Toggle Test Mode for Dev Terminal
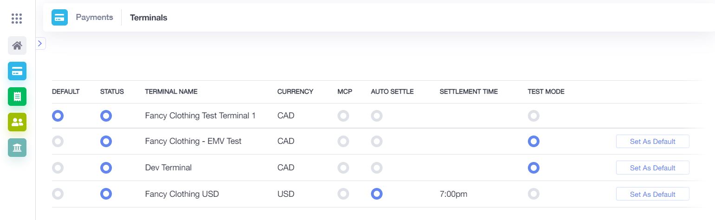Viewport: 715px width, 220px height. coord(533,168)
